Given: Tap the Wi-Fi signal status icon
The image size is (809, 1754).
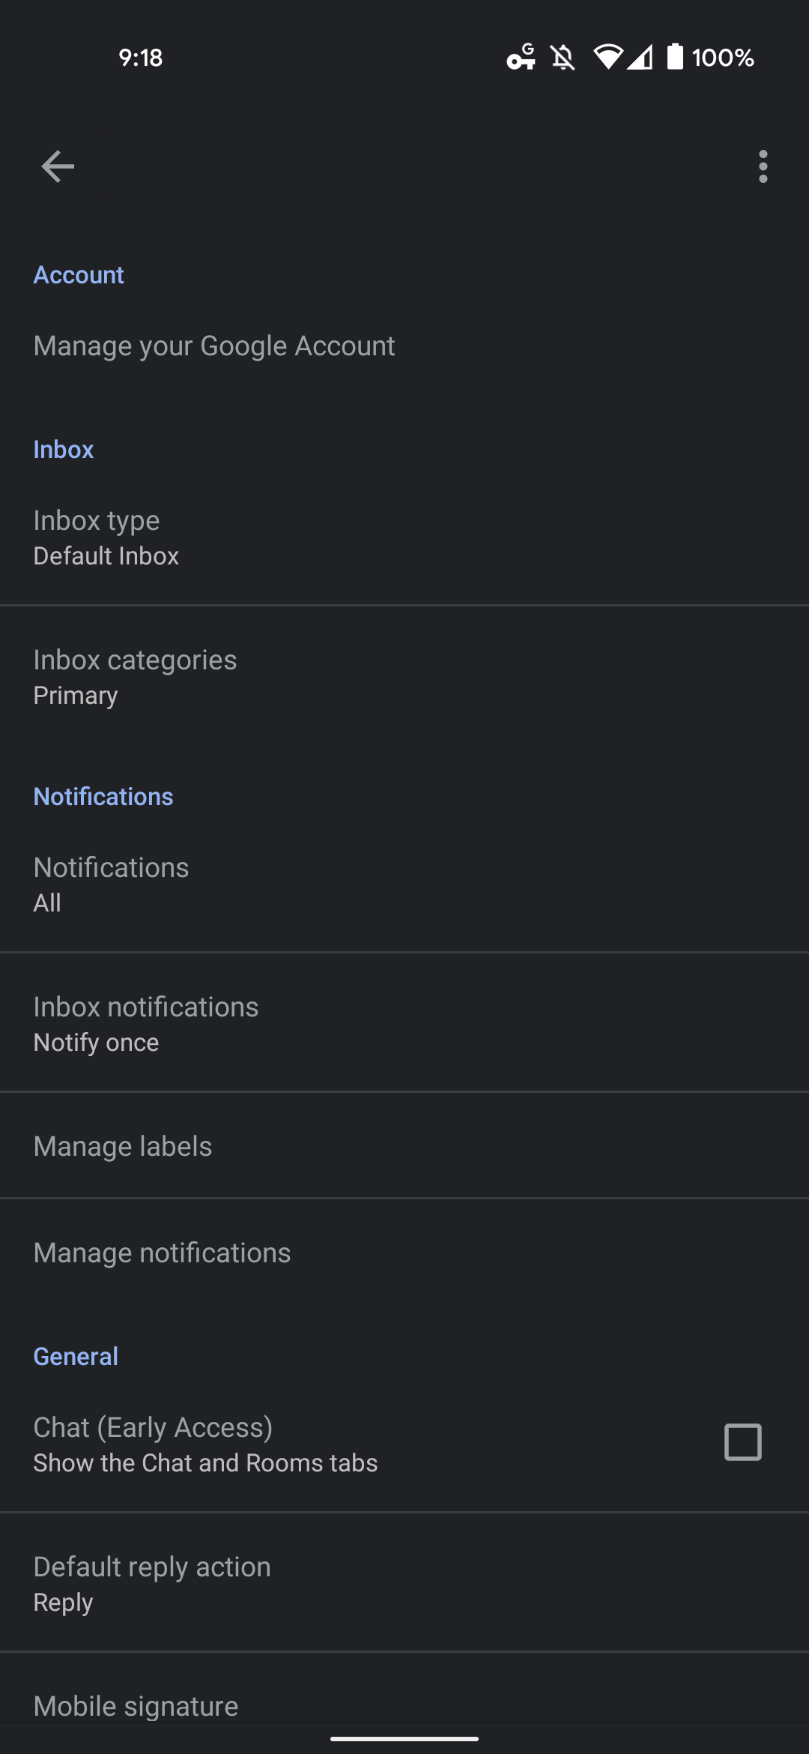Looking at the screenshot, I should 607,58.
